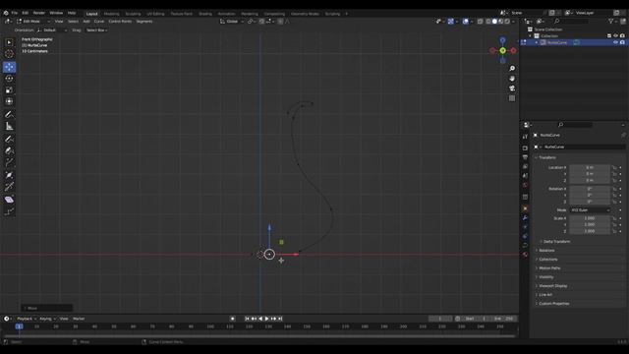The width and height of the screenshot is (629, 354).
Task: Open the Edit Mode dropdown
Action: [x=32, y=22]
